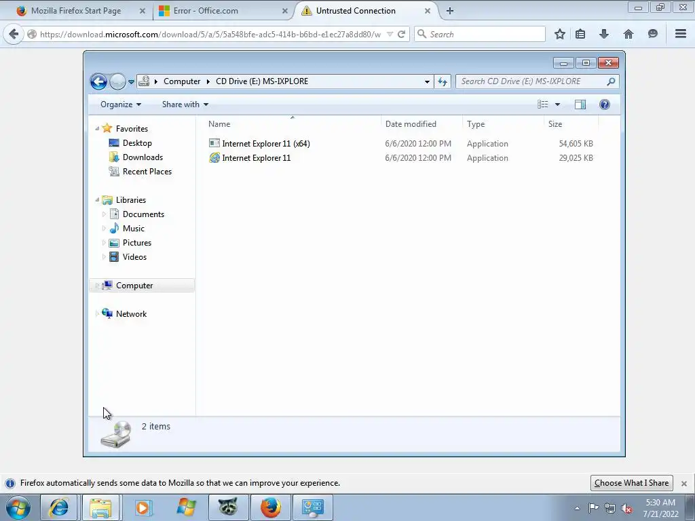Open the Explorer recent pages dropdown

coord(131,82)
